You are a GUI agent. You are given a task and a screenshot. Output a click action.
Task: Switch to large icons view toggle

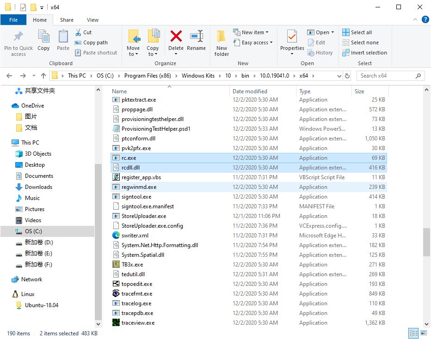(x=423, y=333)
